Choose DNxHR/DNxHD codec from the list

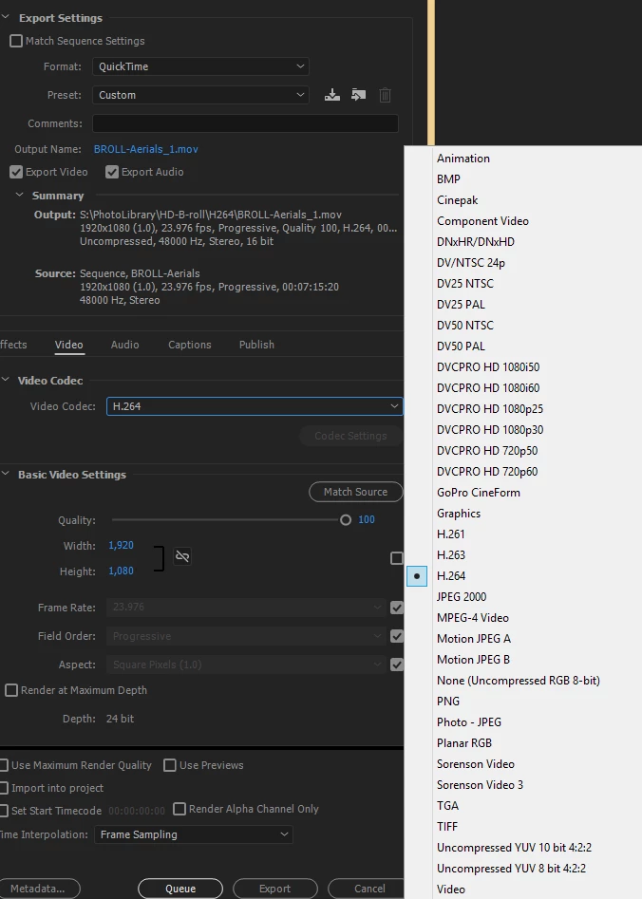tap(476, 242)
